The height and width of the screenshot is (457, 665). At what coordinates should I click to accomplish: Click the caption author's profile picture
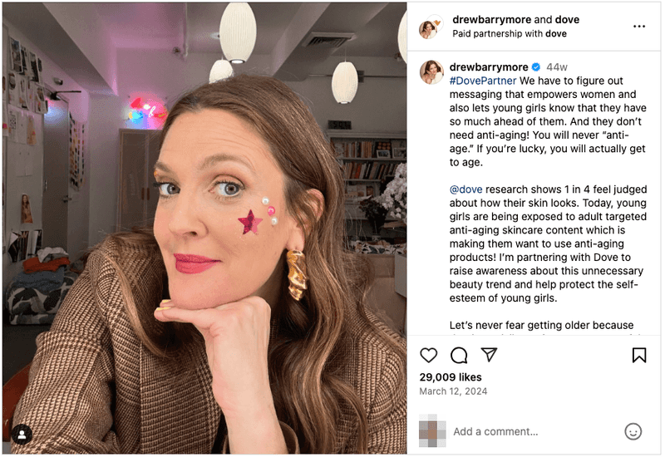click(x=431, y=72)
